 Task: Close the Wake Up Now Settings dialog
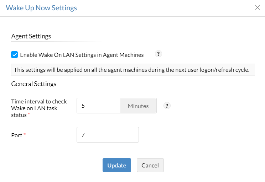(x=258, y=7)
